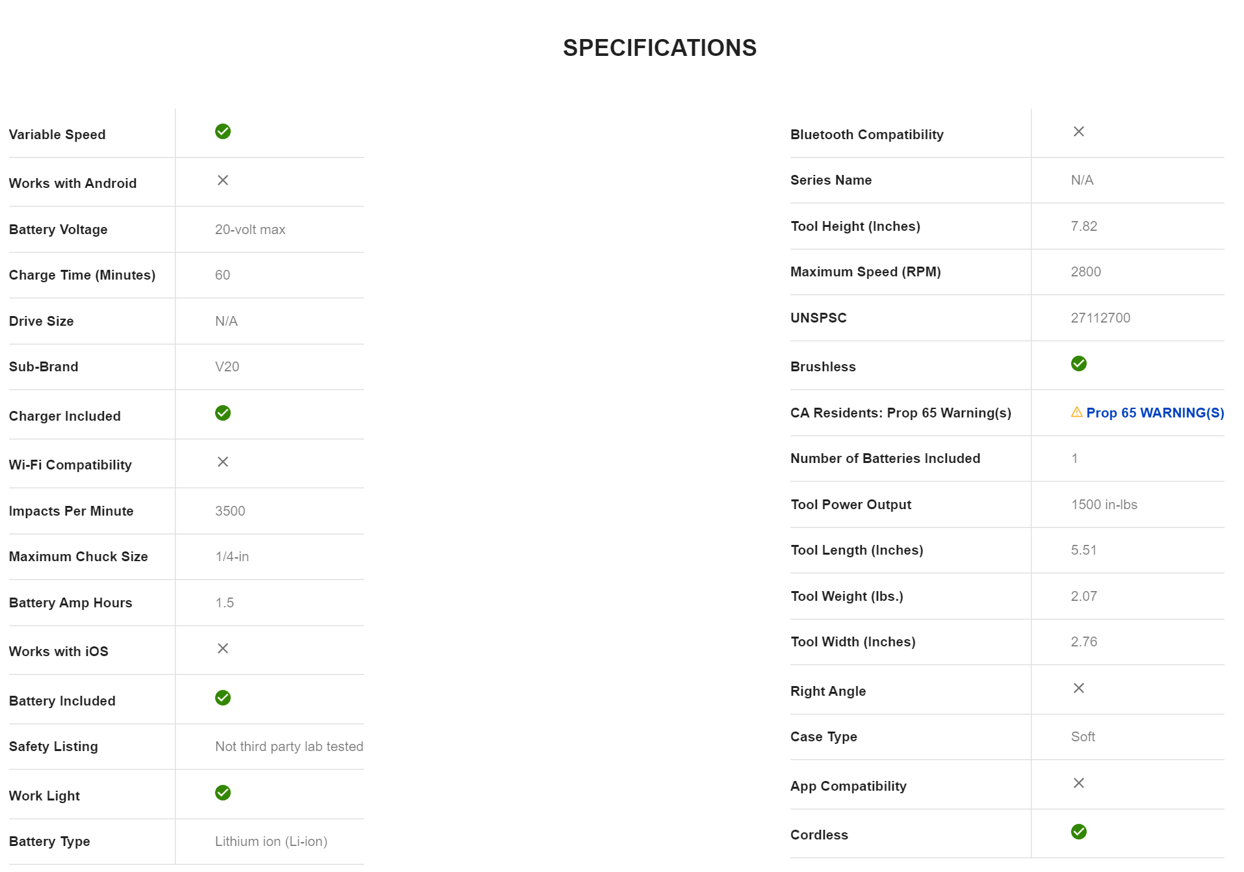
Task: Click the Safety Listing value text
Action: 289,746
